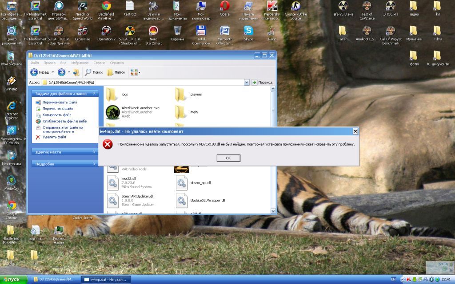The width and height of the screenshot is (455, 284).
Task: Select the SteamAPIUpdater.dll file
Action: (x=131, y=200)
